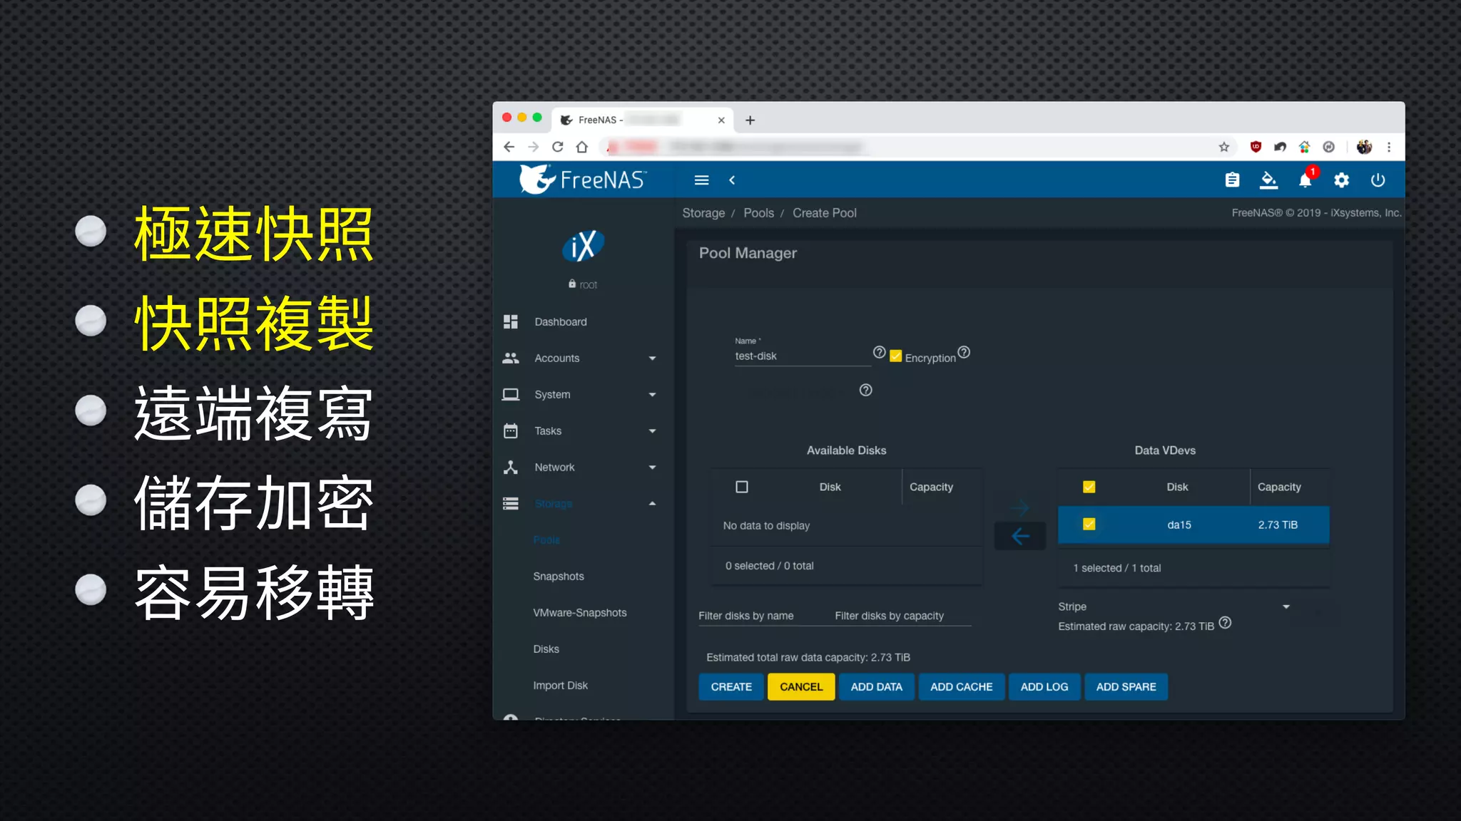
Task: Open Snapshots in the sidebar
Action: point(559,577)
